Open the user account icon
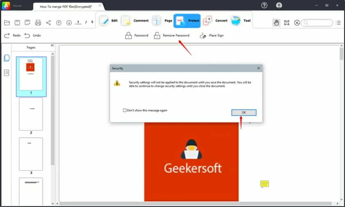345x207 pixels. tap(279, 5)
